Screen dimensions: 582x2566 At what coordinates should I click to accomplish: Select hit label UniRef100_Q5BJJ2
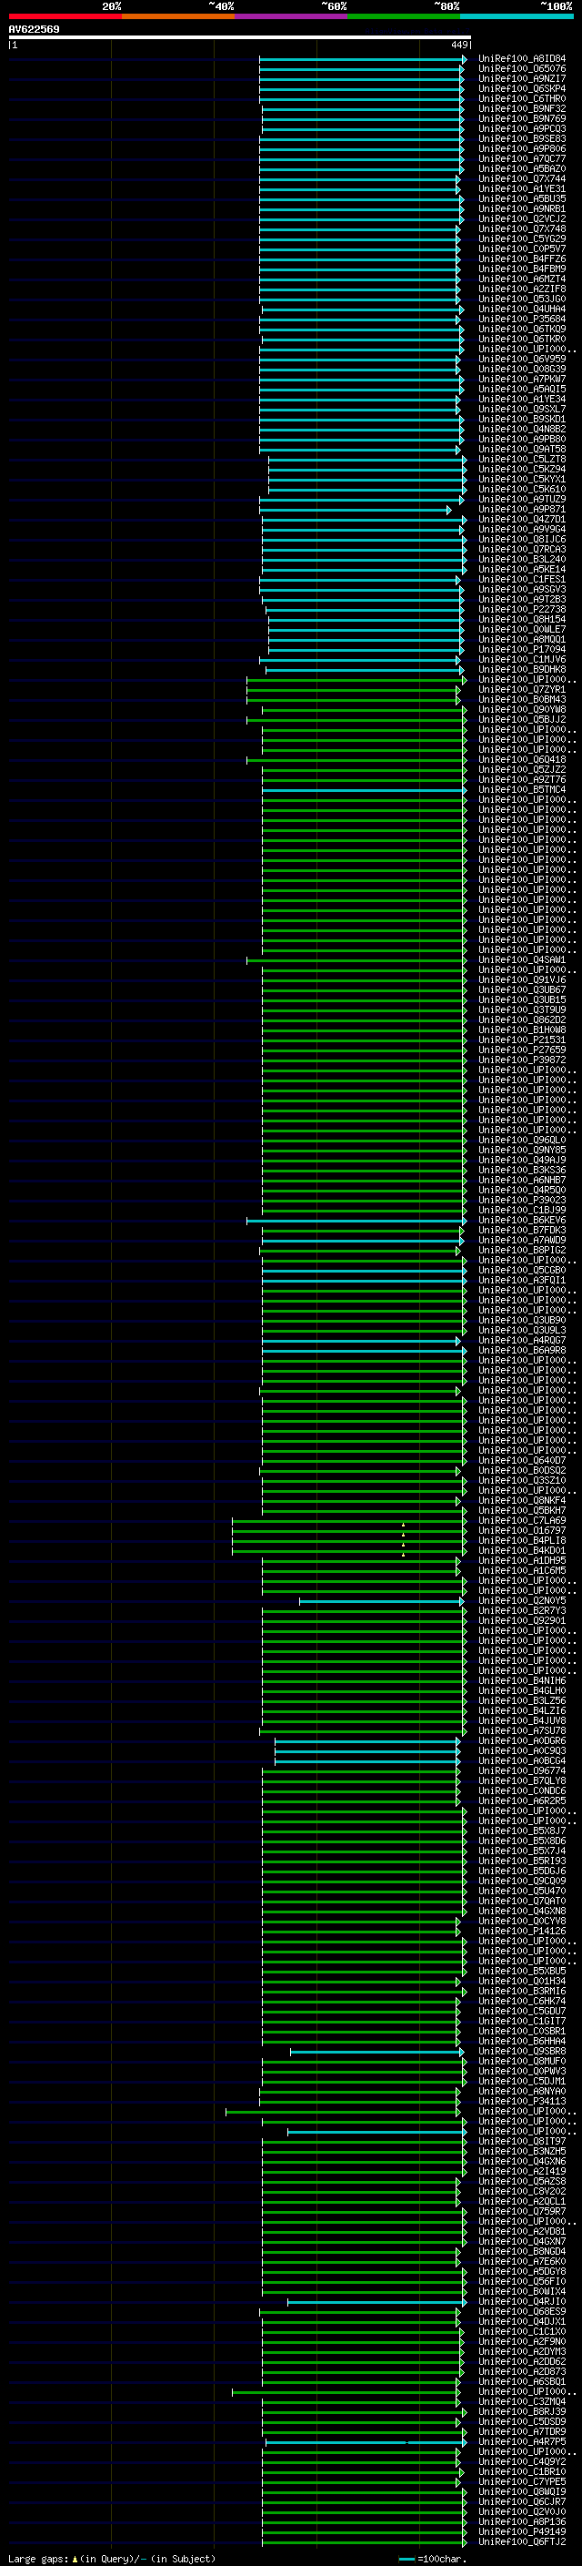coord(522,719)
